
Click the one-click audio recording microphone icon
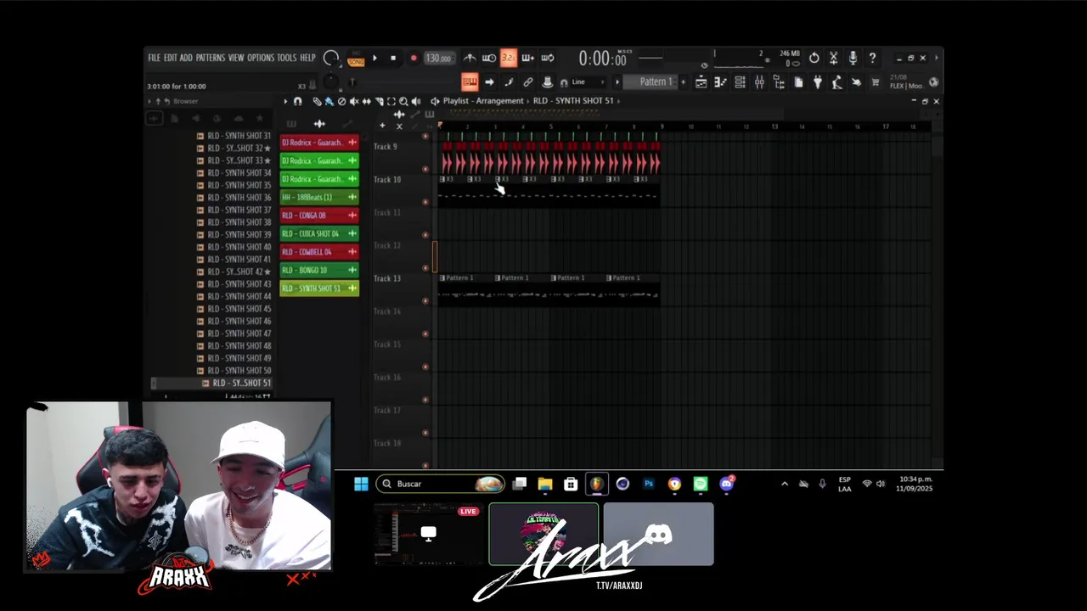pos(853,58)
